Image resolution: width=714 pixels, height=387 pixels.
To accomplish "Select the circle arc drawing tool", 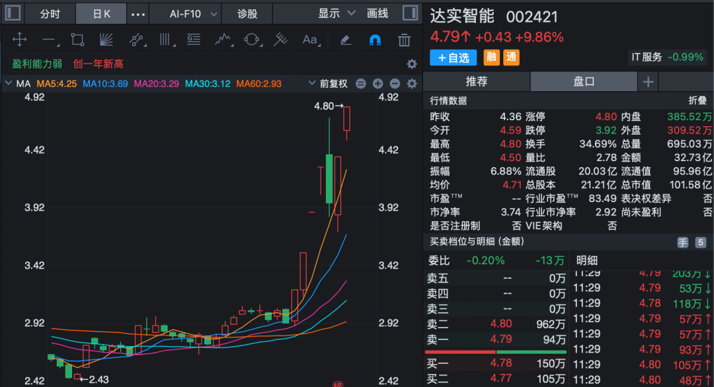I will pos(253,40).
